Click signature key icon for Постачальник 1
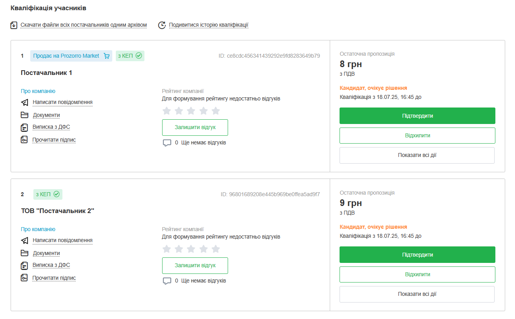Image resolution: width=515 pixels, height=319 pixels. (24, 140)
